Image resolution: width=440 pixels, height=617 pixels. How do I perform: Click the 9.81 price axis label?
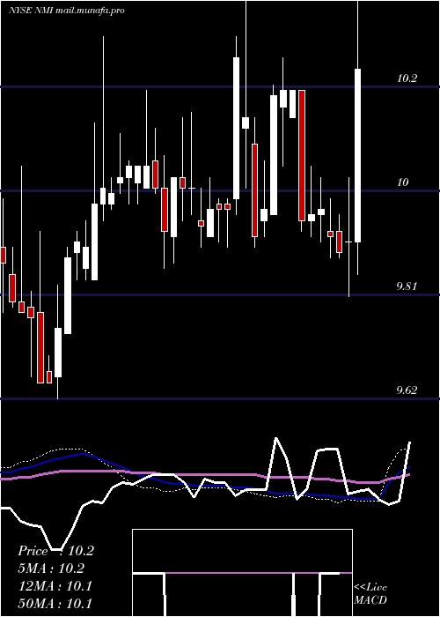[x=407, y=286]
